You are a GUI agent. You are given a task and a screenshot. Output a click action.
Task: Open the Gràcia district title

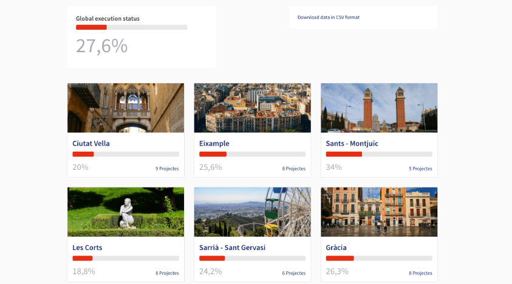[x=336, y=248]
